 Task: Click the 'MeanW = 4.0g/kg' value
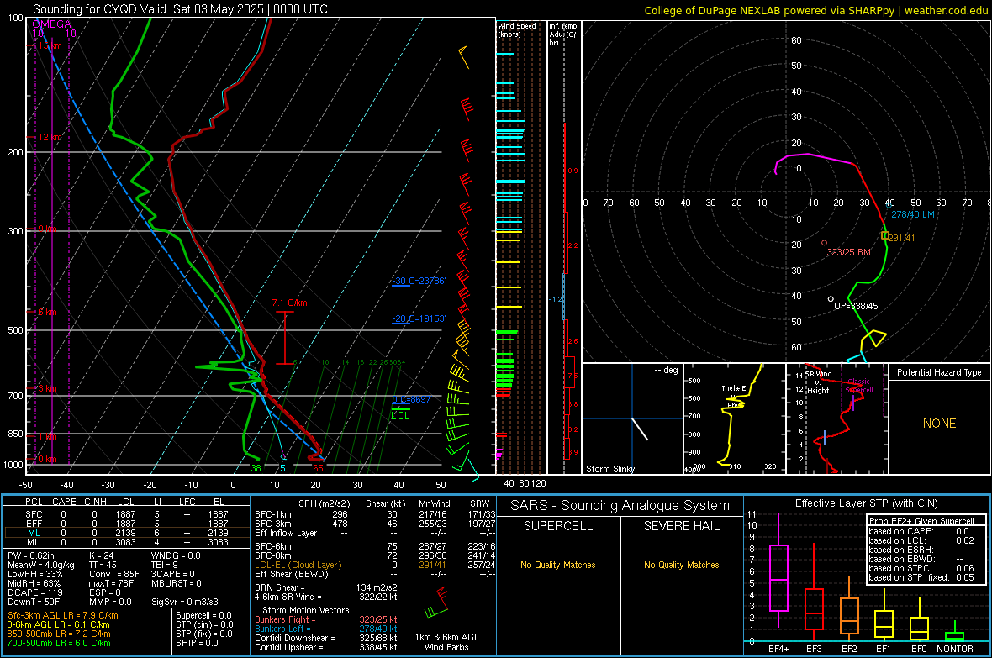(x=41, y=565)
